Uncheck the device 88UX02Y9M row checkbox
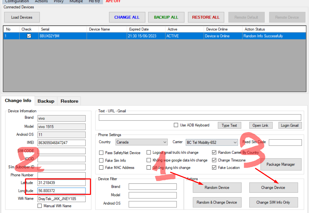The image size is (309, 213). click(29, 36)
